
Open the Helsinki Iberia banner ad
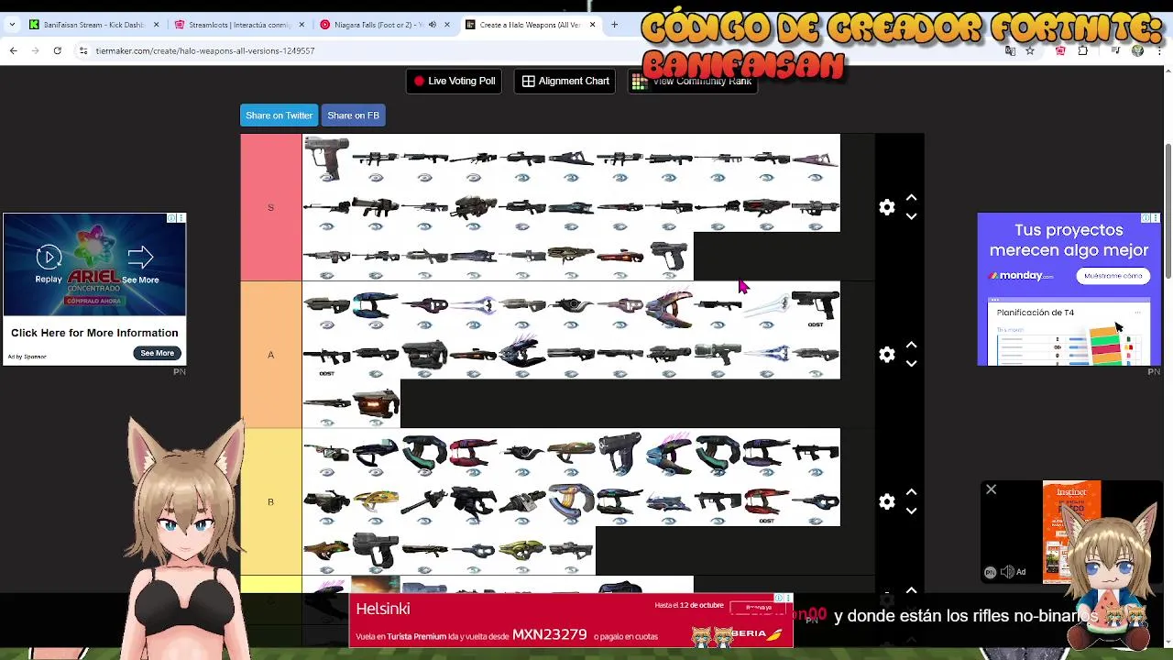tap(571, 621)
